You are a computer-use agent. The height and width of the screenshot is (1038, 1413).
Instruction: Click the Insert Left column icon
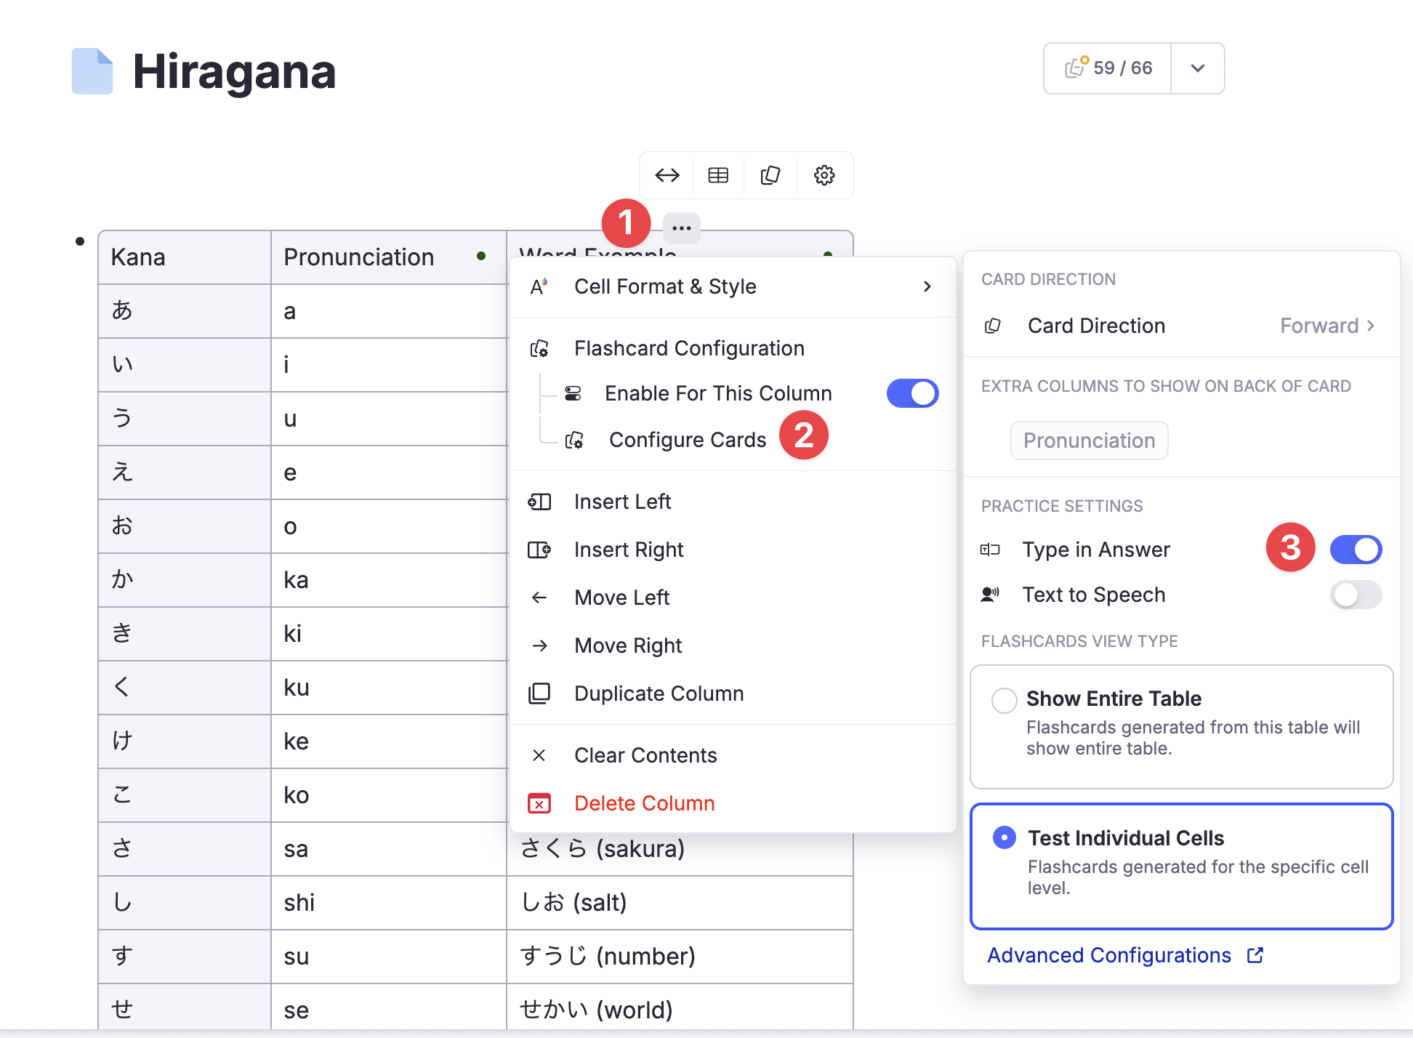click(x=539, y=502)
